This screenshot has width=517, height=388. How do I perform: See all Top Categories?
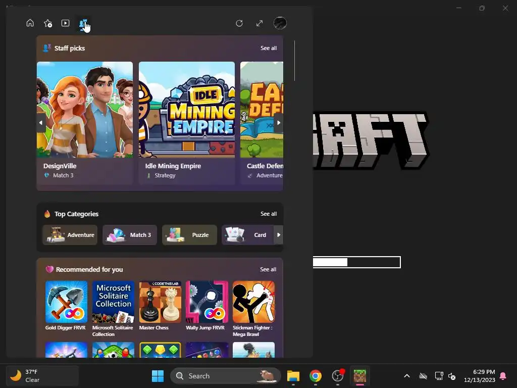pos(269,214)
